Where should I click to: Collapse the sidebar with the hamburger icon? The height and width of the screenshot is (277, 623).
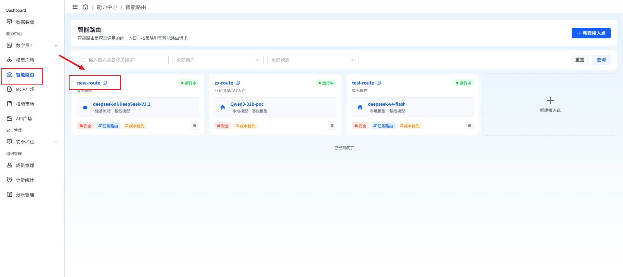point(75,7)
